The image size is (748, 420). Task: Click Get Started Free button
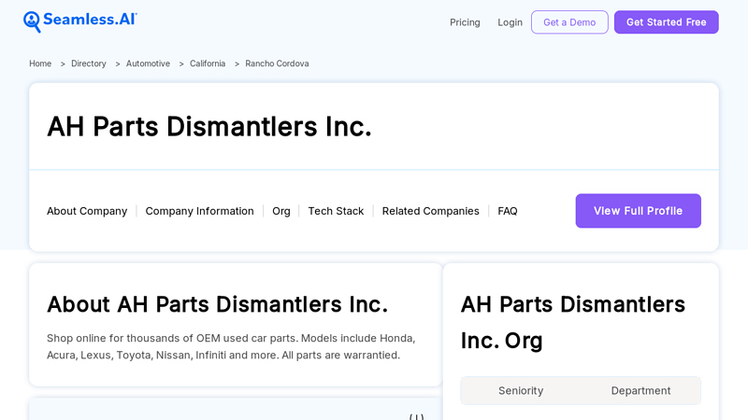tap(667, 22)
